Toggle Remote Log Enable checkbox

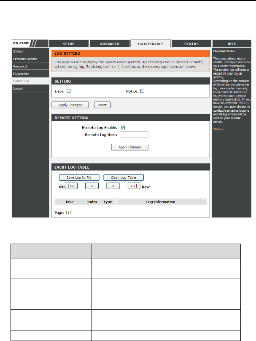(123, 127)
